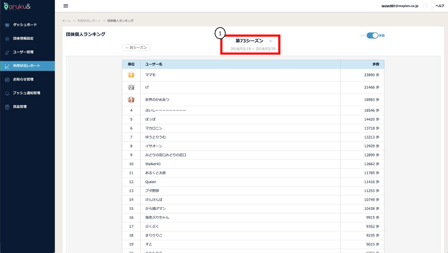
Task: Click the gold crown of first place ママモ
Action: 130,75
